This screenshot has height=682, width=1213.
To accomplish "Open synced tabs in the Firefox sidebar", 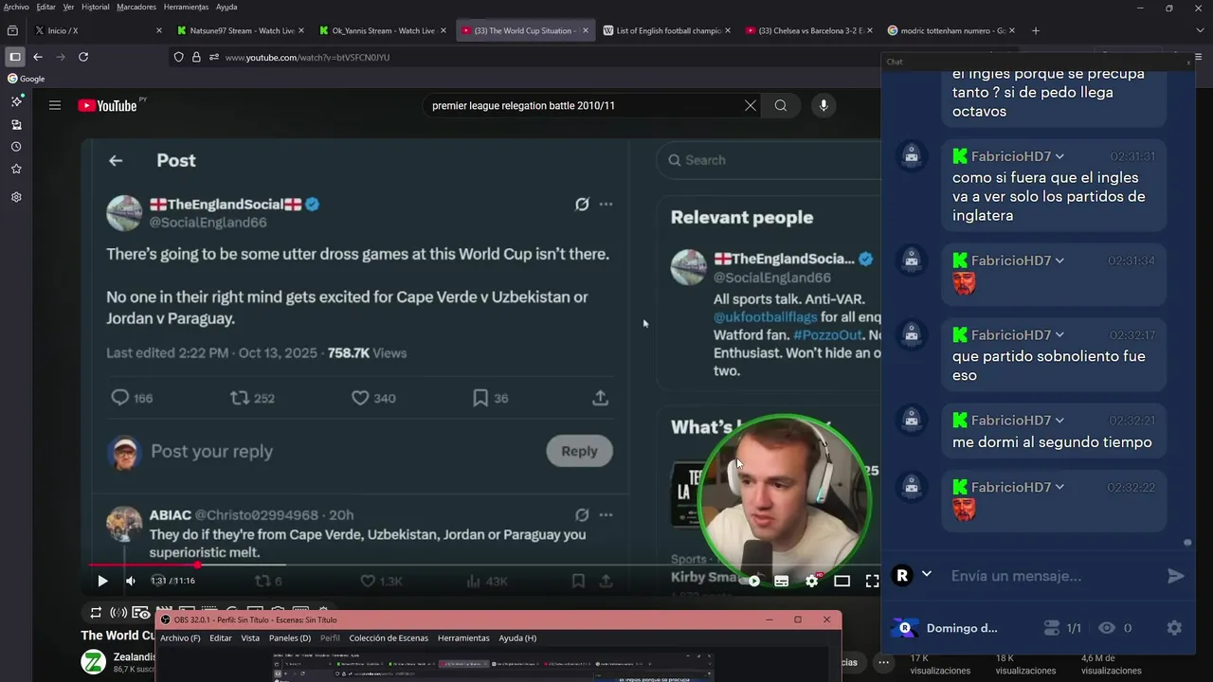I will 16,125.
